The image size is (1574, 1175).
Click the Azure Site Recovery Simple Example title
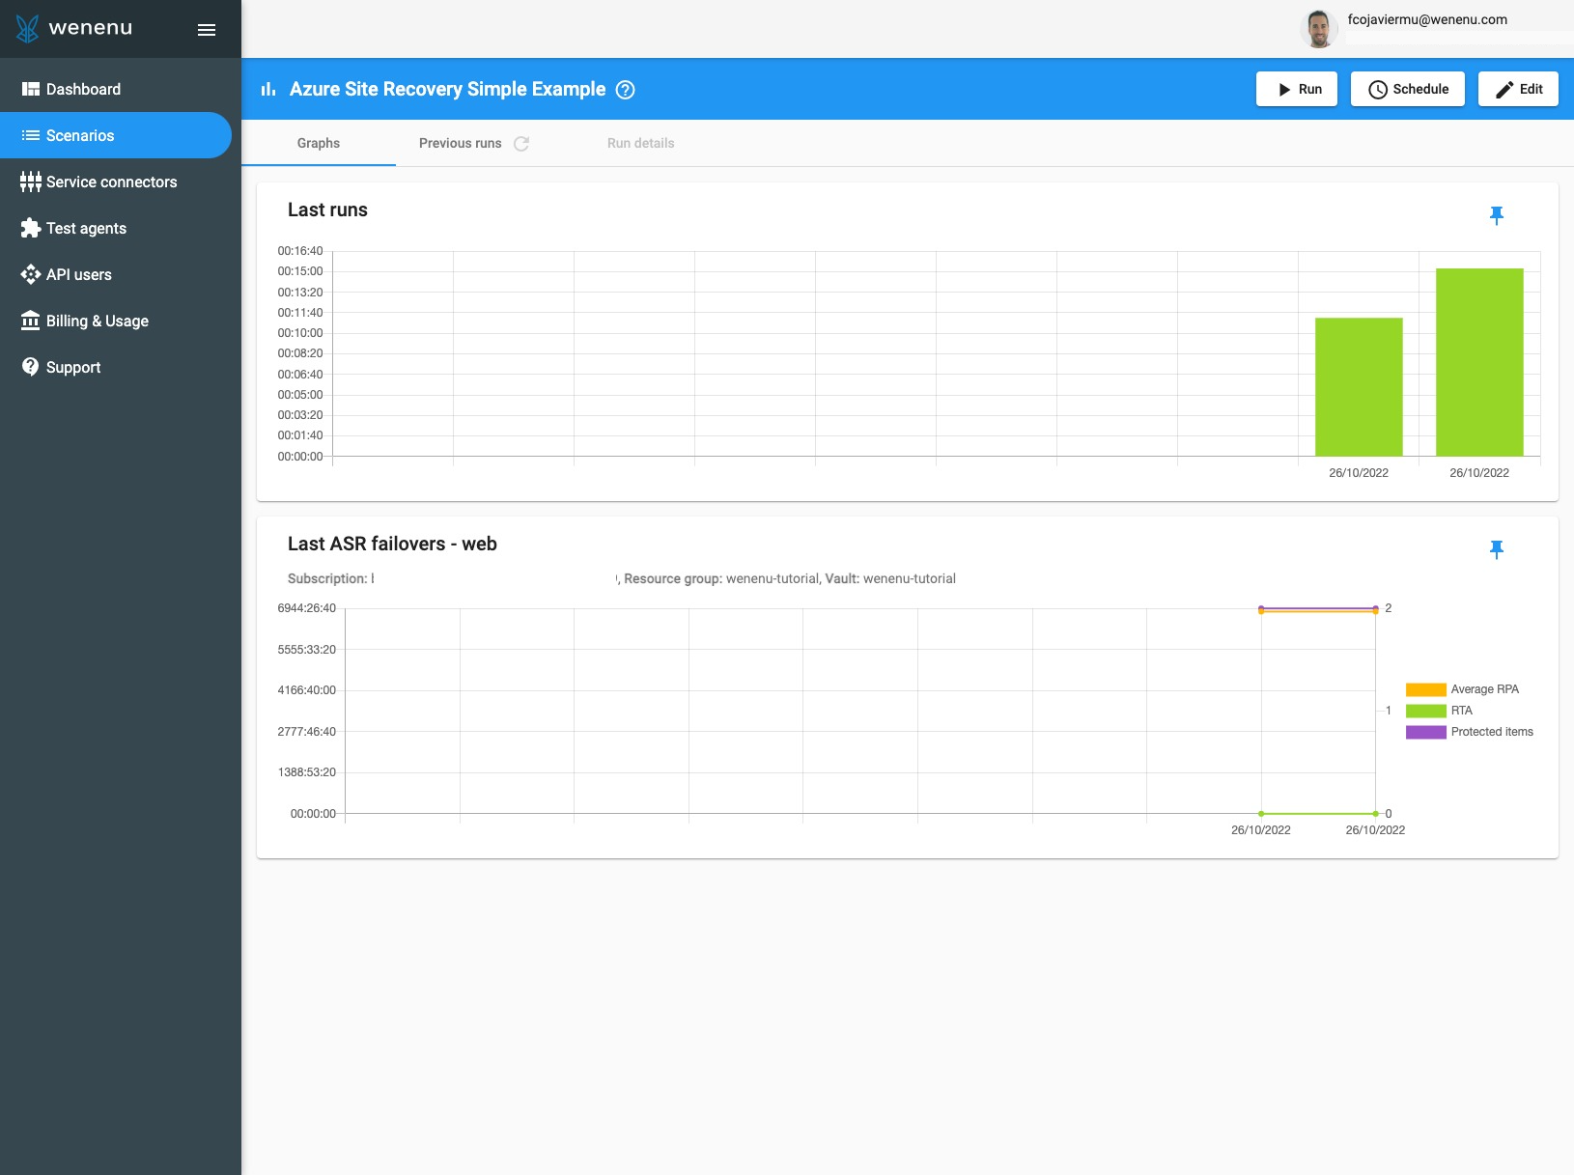coord(447,89)
